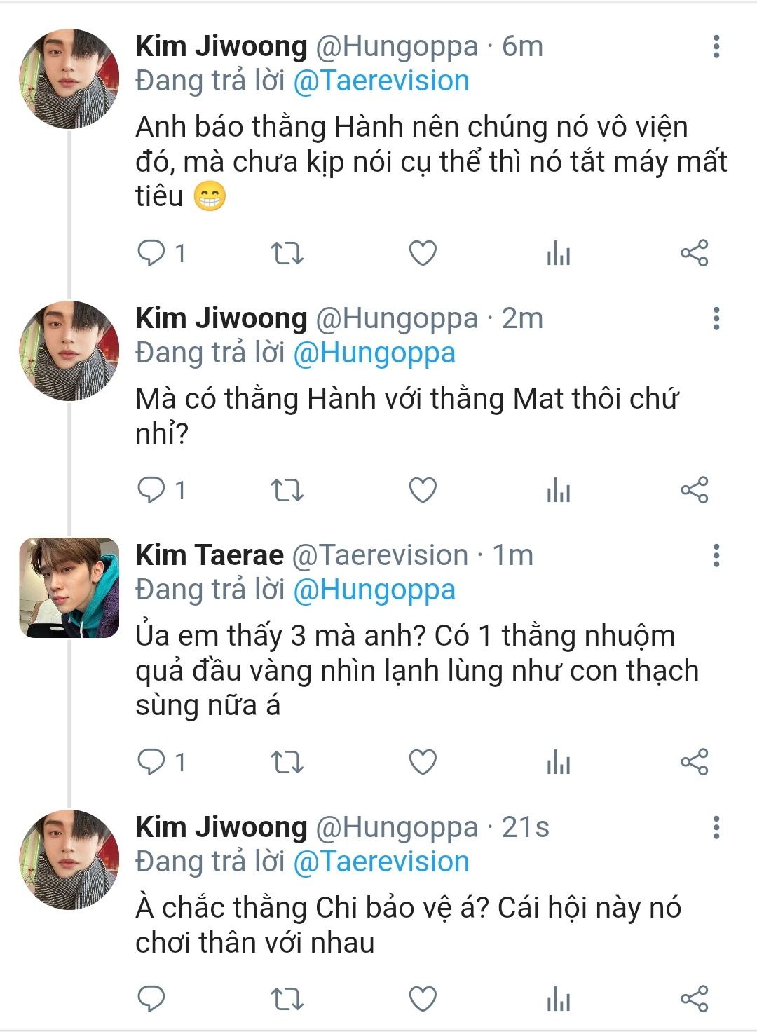Open @Taerevision mention in first tweet
The height and width of the screenshot is (1034, 757).
pyautogui.click(x=381, y=81)
